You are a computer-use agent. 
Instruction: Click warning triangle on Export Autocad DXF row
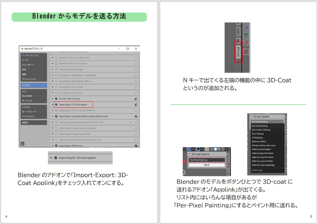point(131,122)
